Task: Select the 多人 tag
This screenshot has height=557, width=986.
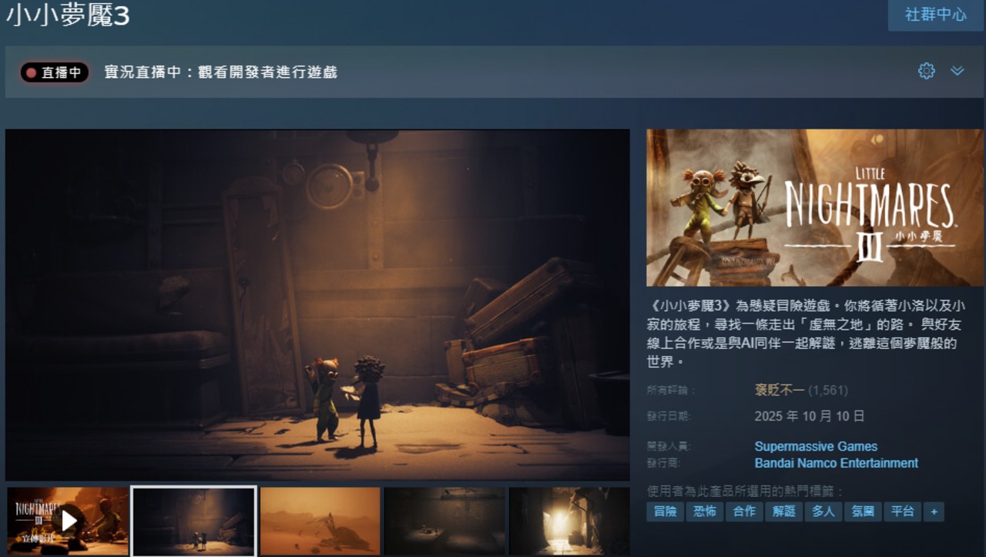Action: tap(823, 512)
